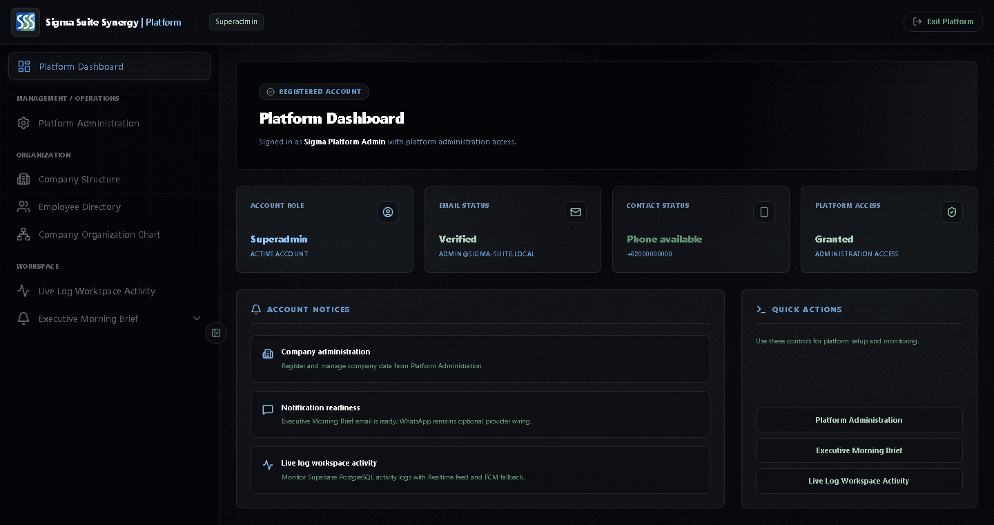
Task: Click the Platform Dashboard grid icon
Action: tap(24, 66)
